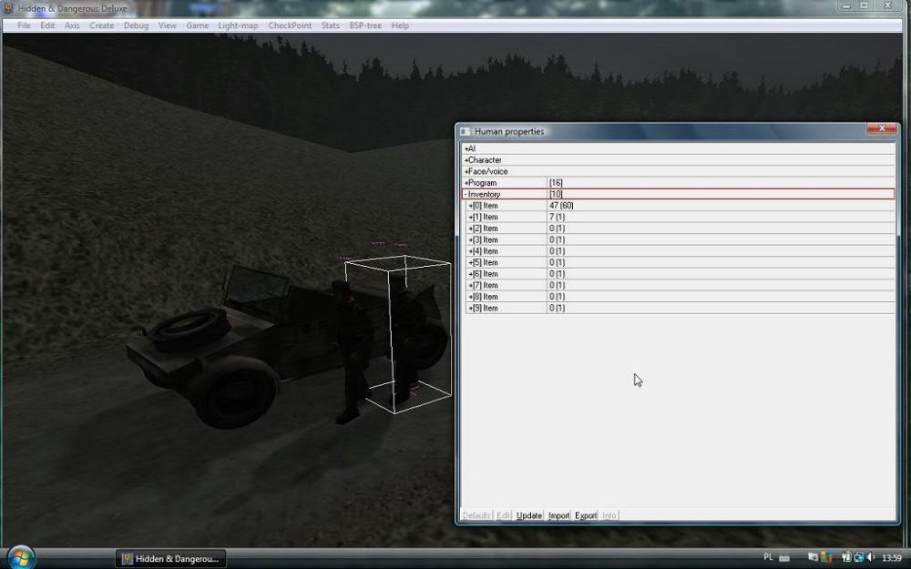Minimize the Hidden & Dangerous Deluxe window
Image resolution: width=911 pixels, height=569 pixels.
click(846, 5)
